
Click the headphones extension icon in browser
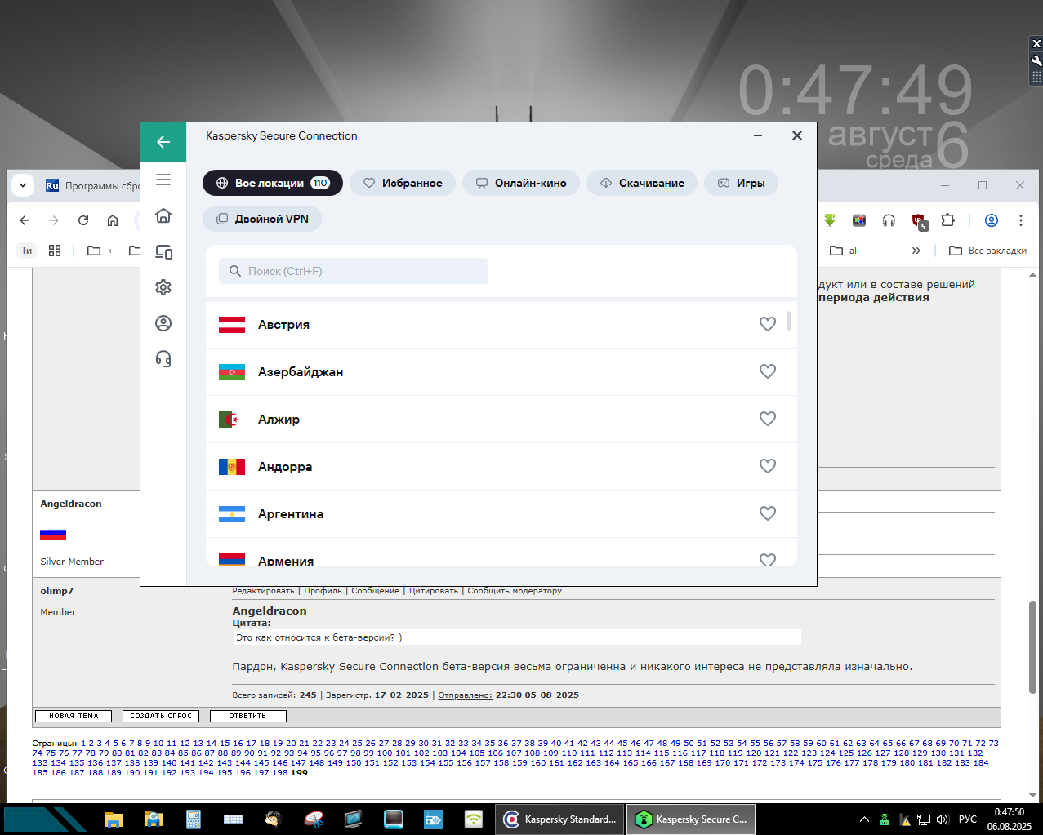889,220
